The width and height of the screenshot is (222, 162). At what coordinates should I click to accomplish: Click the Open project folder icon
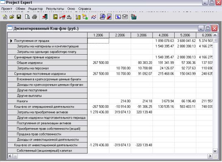(12, 17)
